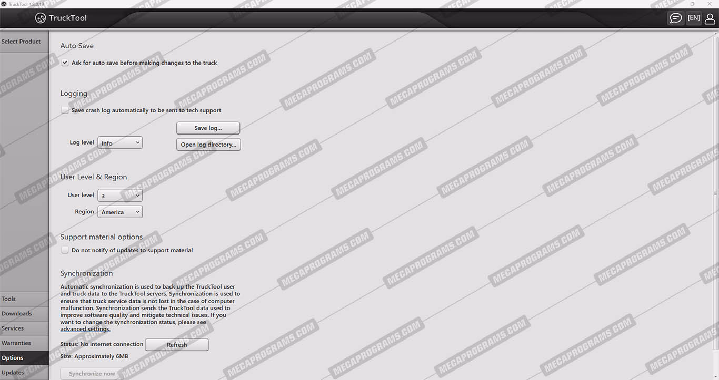Click the Support material options heading
The height and width of the screenshot is (380, 719).
102,237
